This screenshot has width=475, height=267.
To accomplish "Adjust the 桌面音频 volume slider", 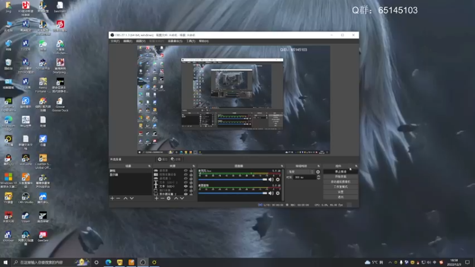I will 233,193.
